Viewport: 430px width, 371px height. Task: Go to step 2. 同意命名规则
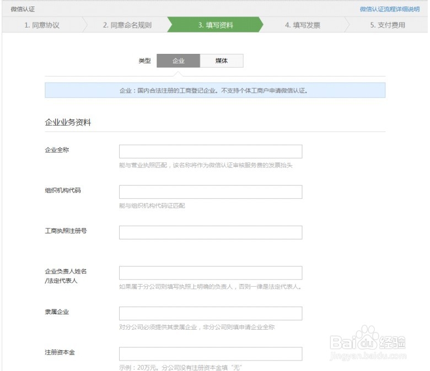tap(127, 25)
